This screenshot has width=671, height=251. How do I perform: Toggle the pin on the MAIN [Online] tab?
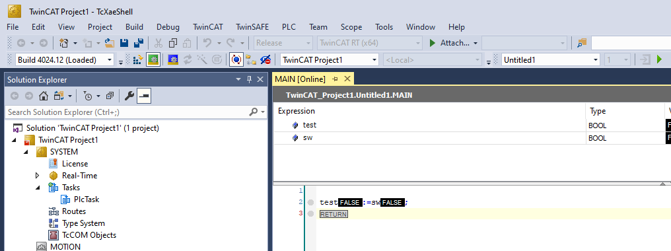(335, 79)
